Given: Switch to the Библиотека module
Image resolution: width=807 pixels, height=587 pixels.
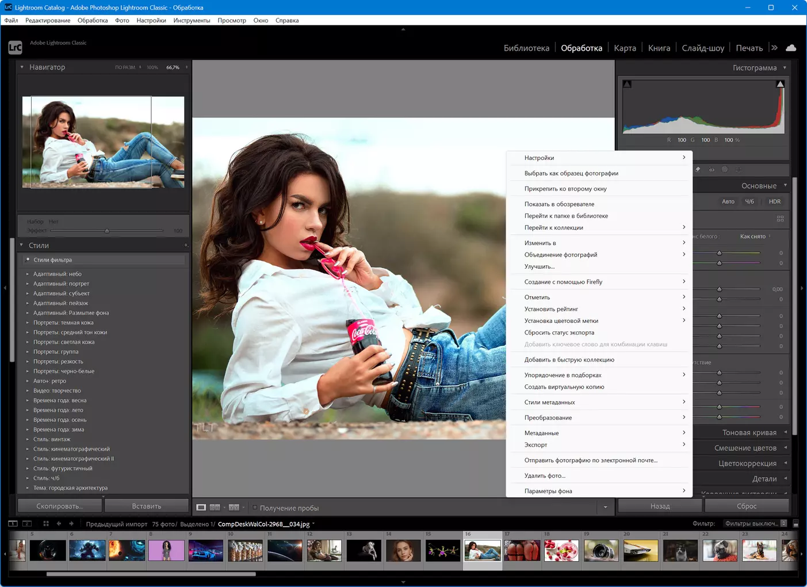Looking at the screenshot, I should 526,48.
